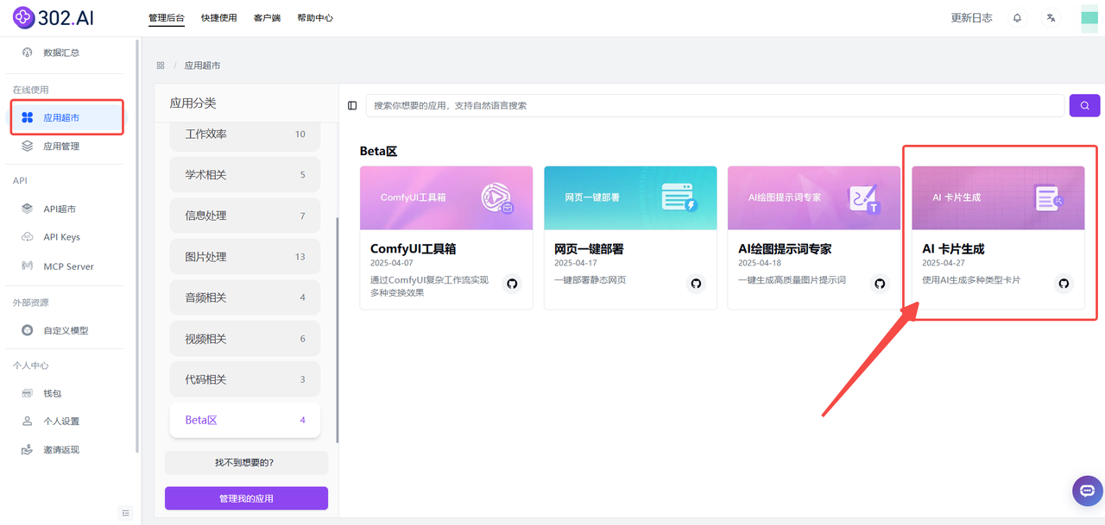
Task: Open GitHub link on 网页一键部署 card
Action: [697, 284]
